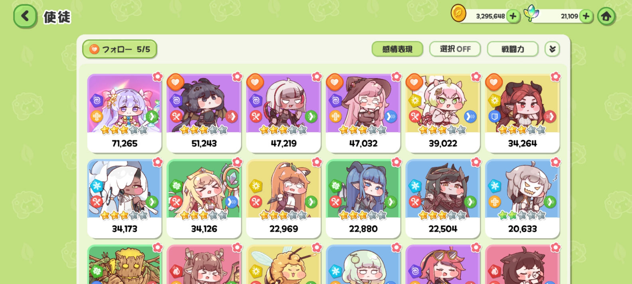Toggle the 選択 OFF selection mode
This screenshot has width=632, height=284.
(x=455, y=49)
